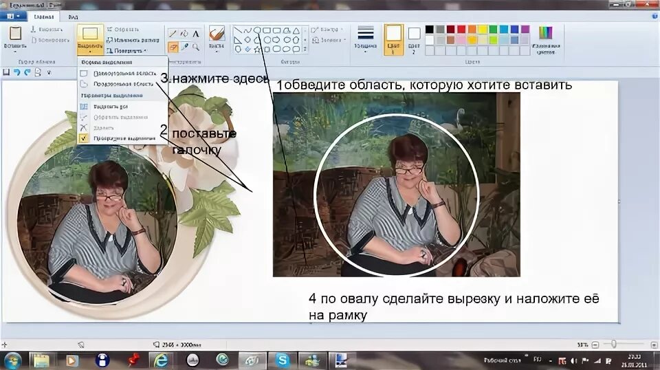Pick the bright red color swatch
Image resolution: width=660 pixels, height=370 pixels.
click(461, 29)
